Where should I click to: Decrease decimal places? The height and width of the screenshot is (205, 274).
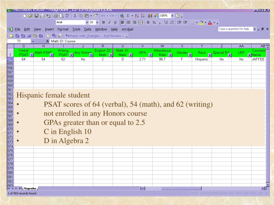click(172, 22)
